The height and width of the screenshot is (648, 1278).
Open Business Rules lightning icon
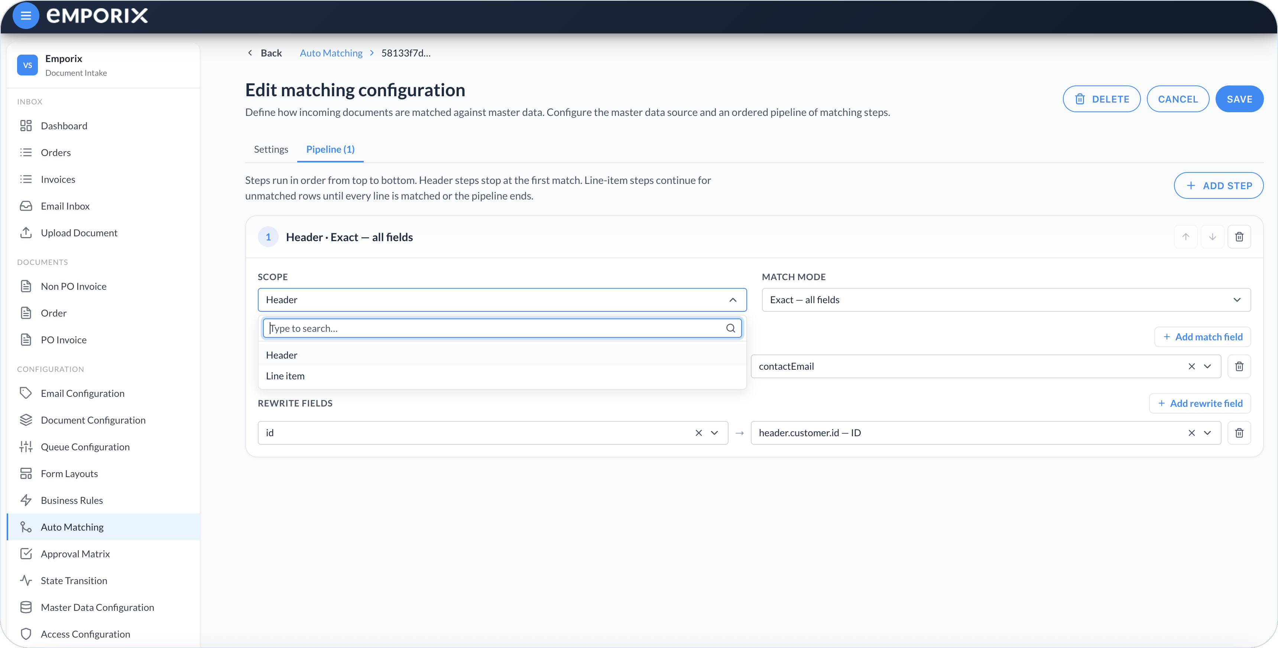click(x=26, y=500)
